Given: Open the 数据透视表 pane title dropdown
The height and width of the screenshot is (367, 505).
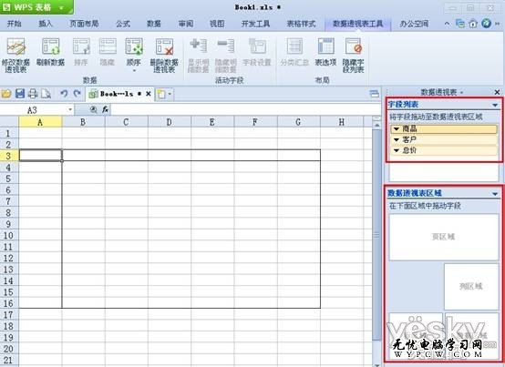Looking at the screenshot, I should (x=461, y=93).
